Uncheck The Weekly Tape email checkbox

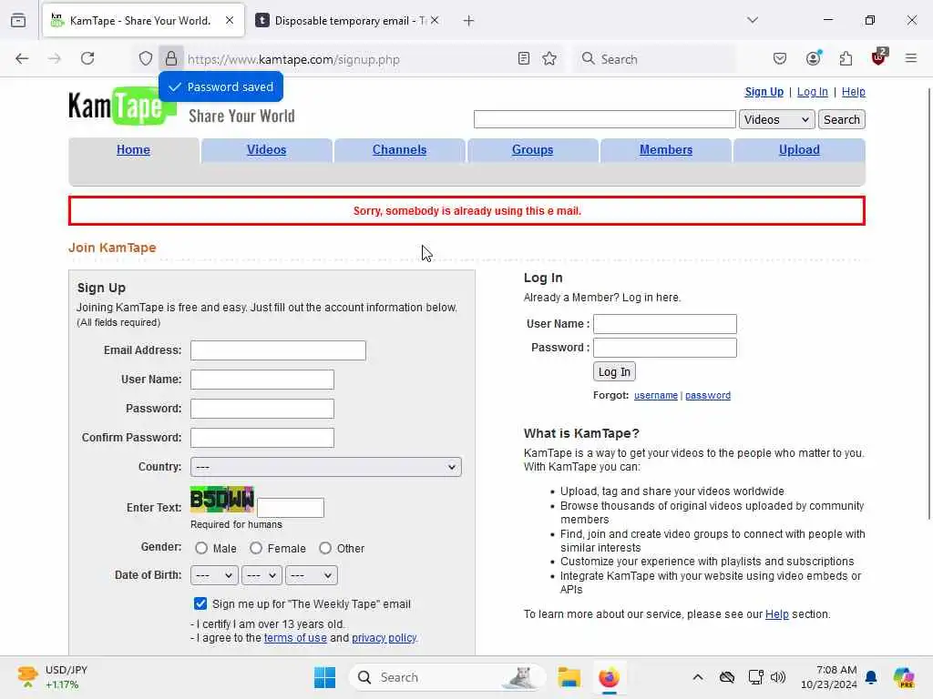pyautogui.click(x=200, y=604)
